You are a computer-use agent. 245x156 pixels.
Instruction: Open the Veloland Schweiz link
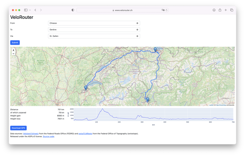[31, 134]
